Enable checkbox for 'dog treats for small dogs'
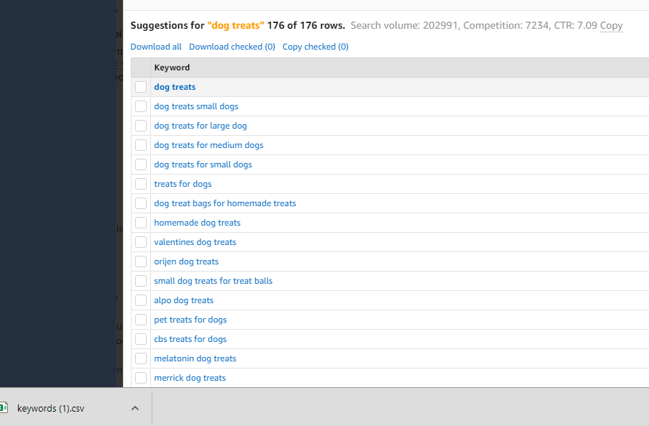 click(x=141, y=165)
